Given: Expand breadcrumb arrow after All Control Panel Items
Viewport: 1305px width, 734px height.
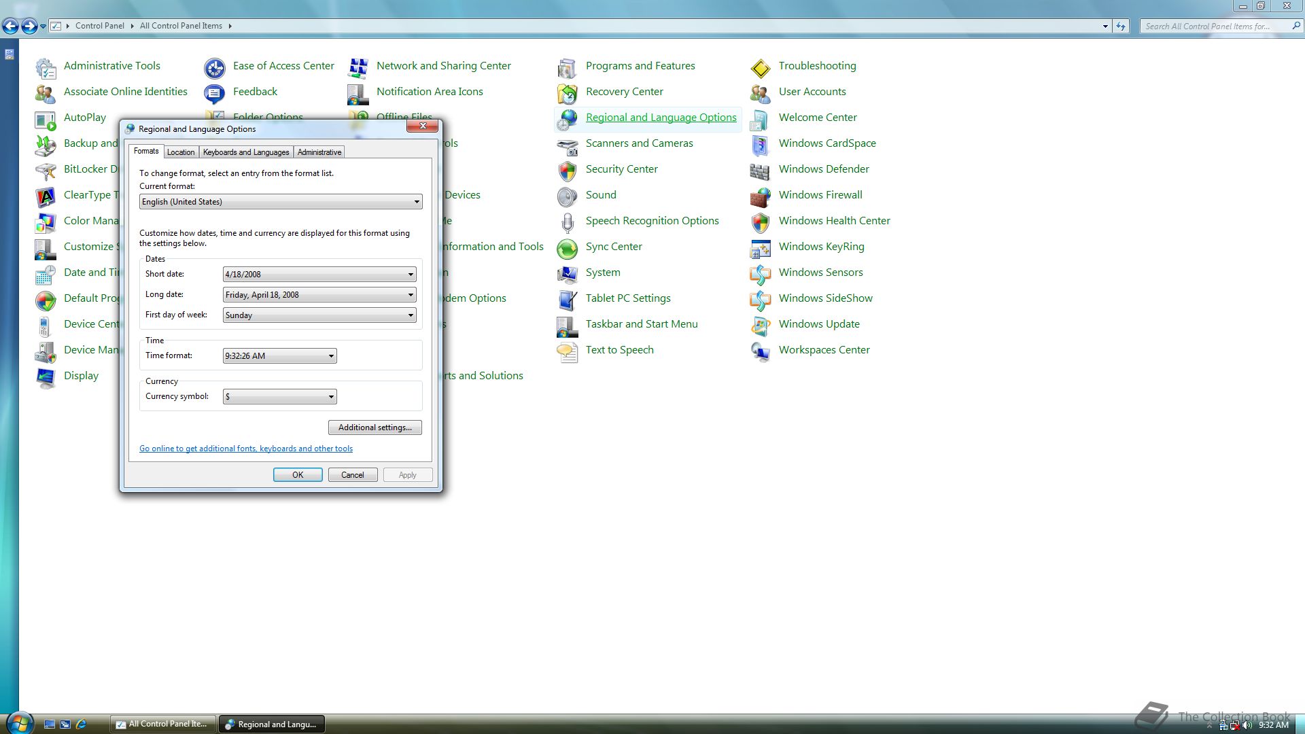Looking at the screenshot, I should (x=230, y=26).
